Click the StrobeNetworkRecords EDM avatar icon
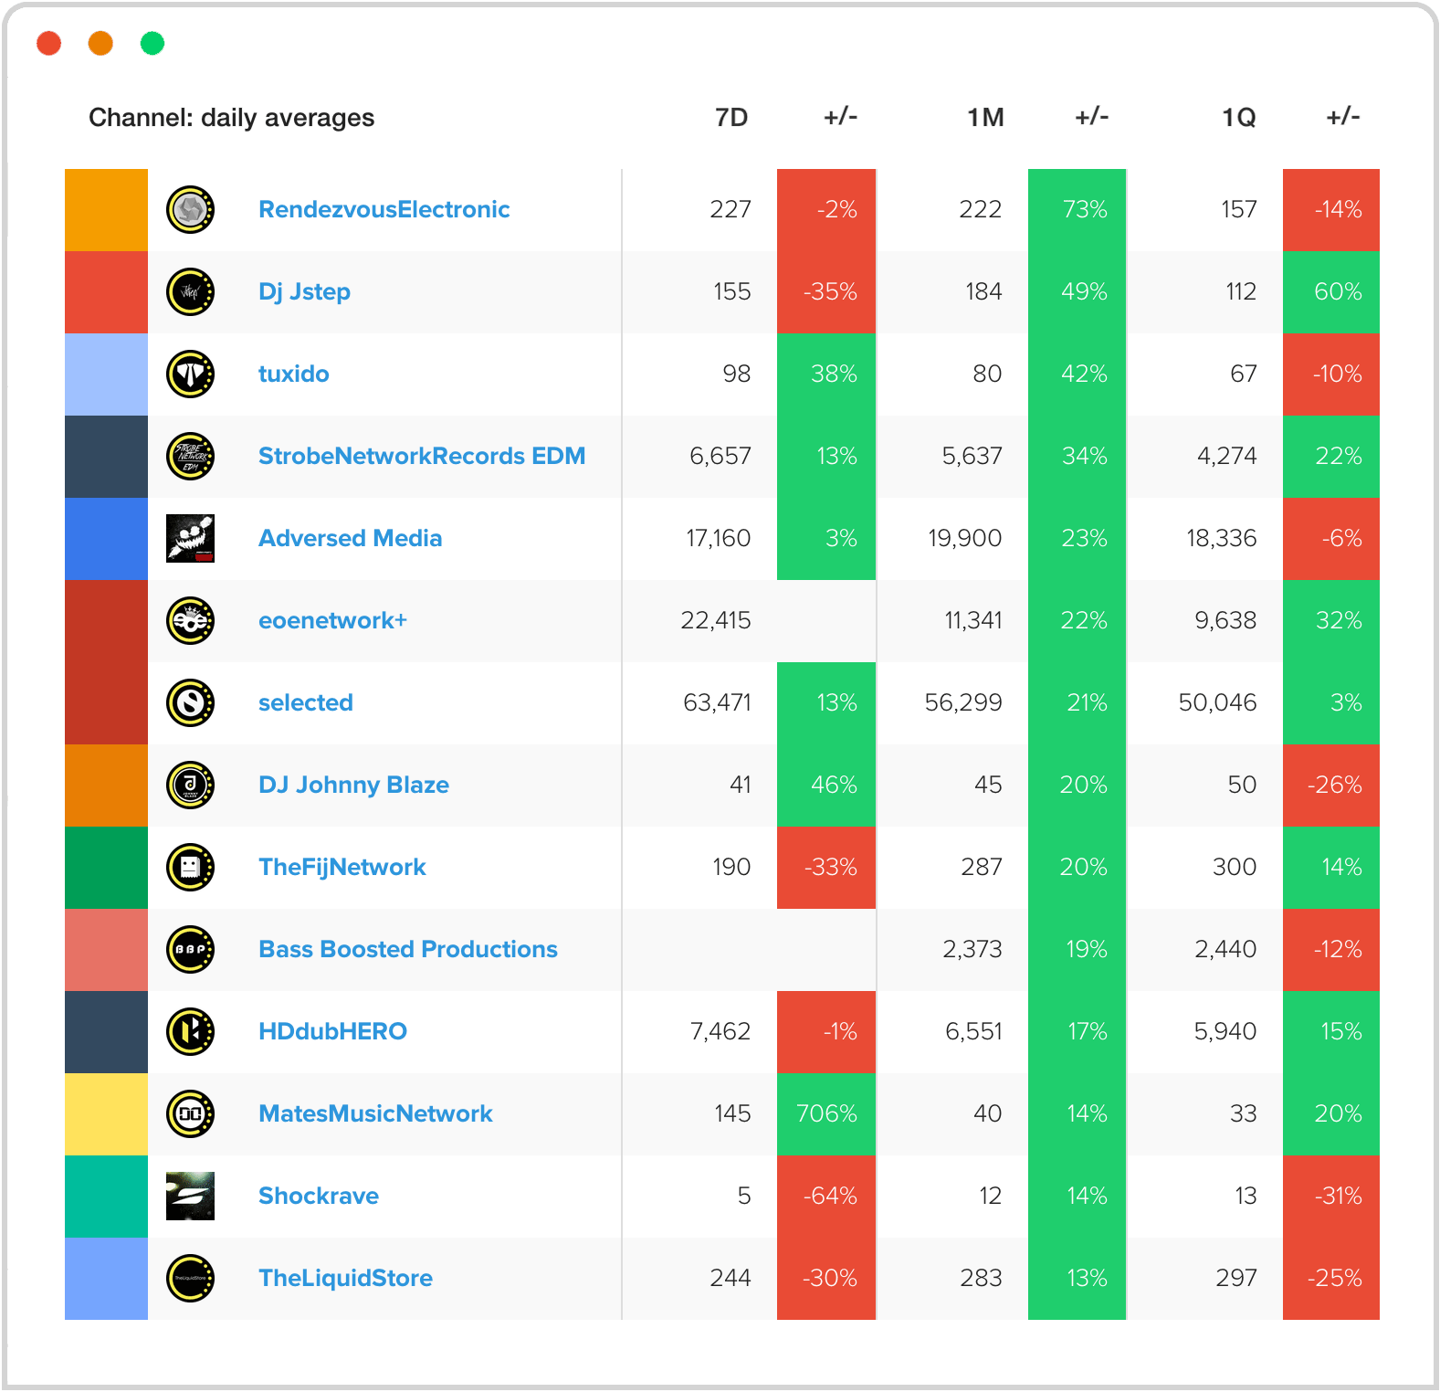Image resolution: width=1440 pixels, height=1392 pixels. tap(190, 457)
